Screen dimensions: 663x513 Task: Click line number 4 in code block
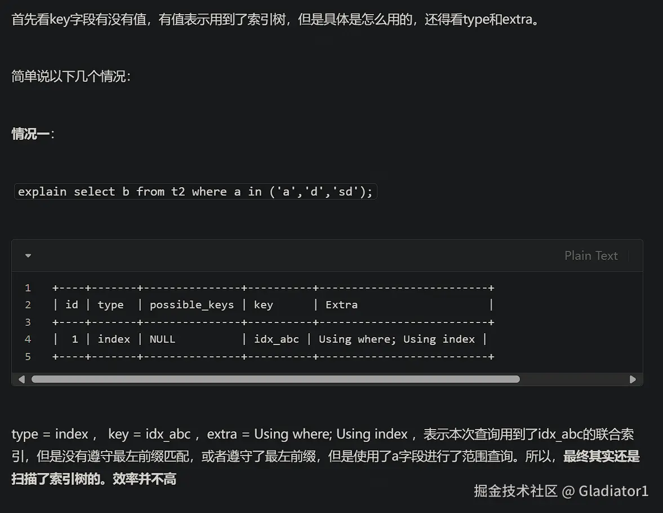pos(28,339)
